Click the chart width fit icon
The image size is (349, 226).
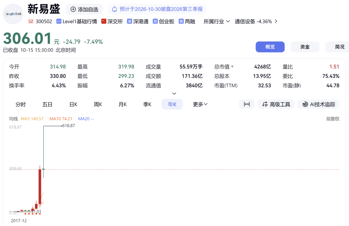[x=247, y=104]
